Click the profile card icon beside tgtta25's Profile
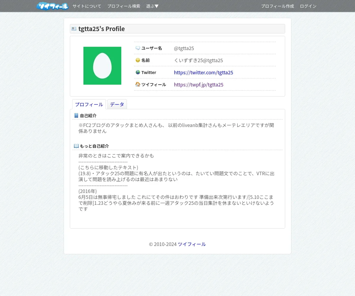The height and width of the screenshot is (296, 355). (74, 29)
